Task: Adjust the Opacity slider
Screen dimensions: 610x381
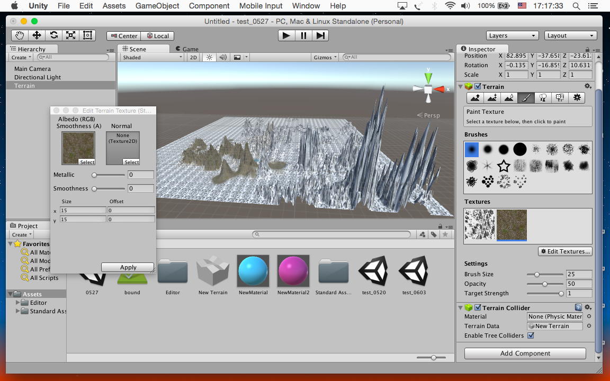Action: click(545, 284)
